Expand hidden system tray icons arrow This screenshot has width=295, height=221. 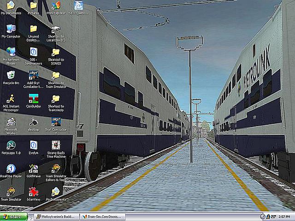point(262,217)
